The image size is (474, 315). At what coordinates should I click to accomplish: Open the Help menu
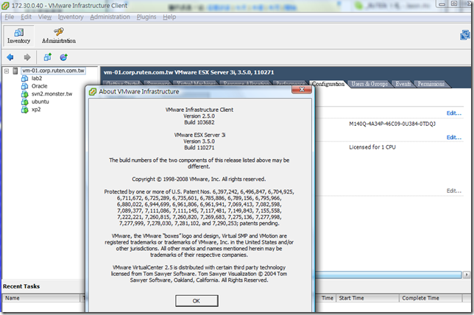pyautogui.click(x=169, y=17)
